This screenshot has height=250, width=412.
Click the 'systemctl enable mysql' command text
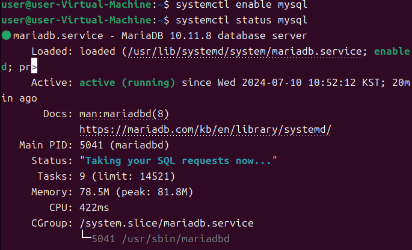tap(241, 4)
